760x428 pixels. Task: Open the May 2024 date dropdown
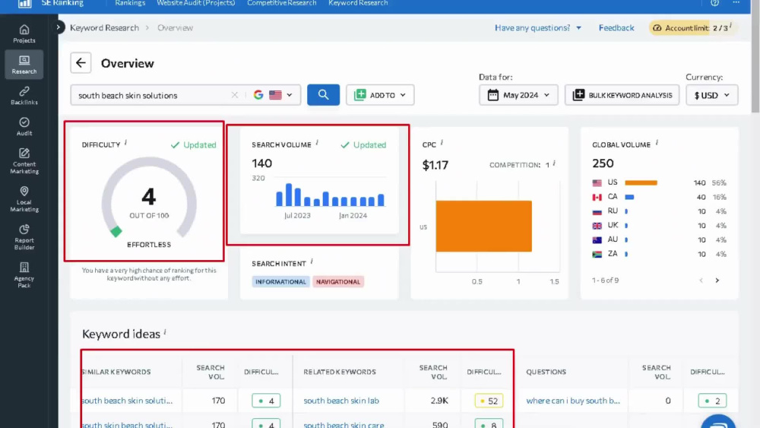coord(518,95)
